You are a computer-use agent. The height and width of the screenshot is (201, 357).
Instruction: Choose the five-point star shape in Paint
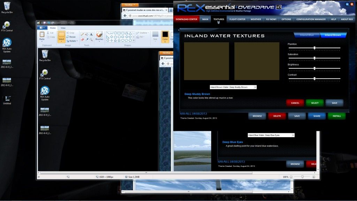(115, 40)
